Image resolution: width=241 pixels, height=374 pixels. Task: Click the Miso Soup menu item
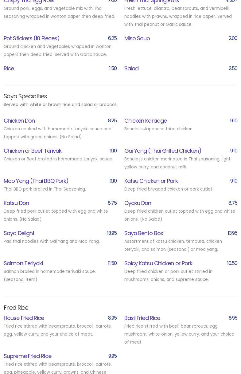pos(137,38)
